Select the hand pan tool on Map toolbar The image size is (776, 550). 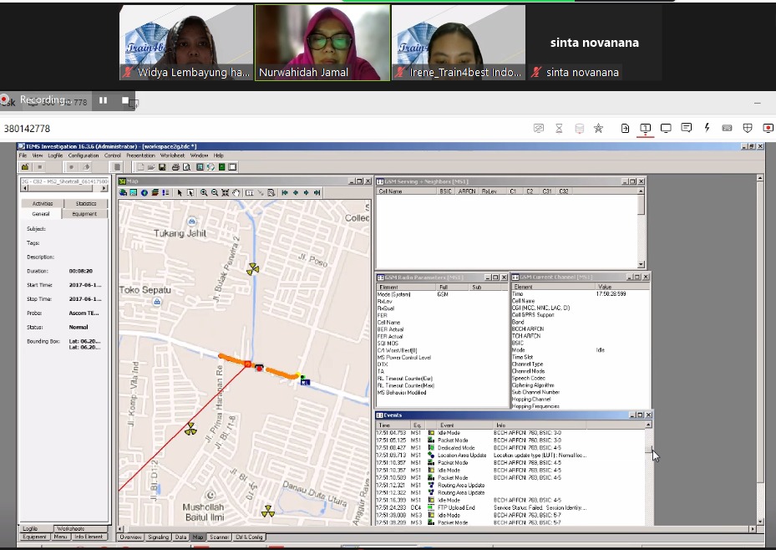pyautogui.click(x=236, y=192)
